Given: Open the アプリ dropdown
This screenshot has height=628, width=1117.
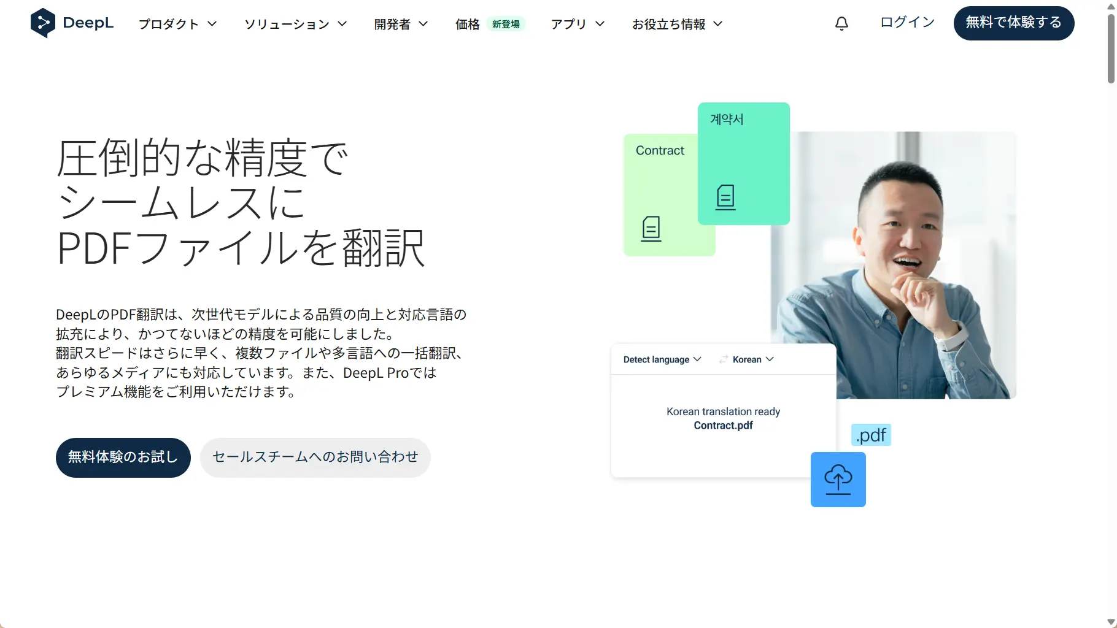Looking at the screenshot, I should 578,24.
